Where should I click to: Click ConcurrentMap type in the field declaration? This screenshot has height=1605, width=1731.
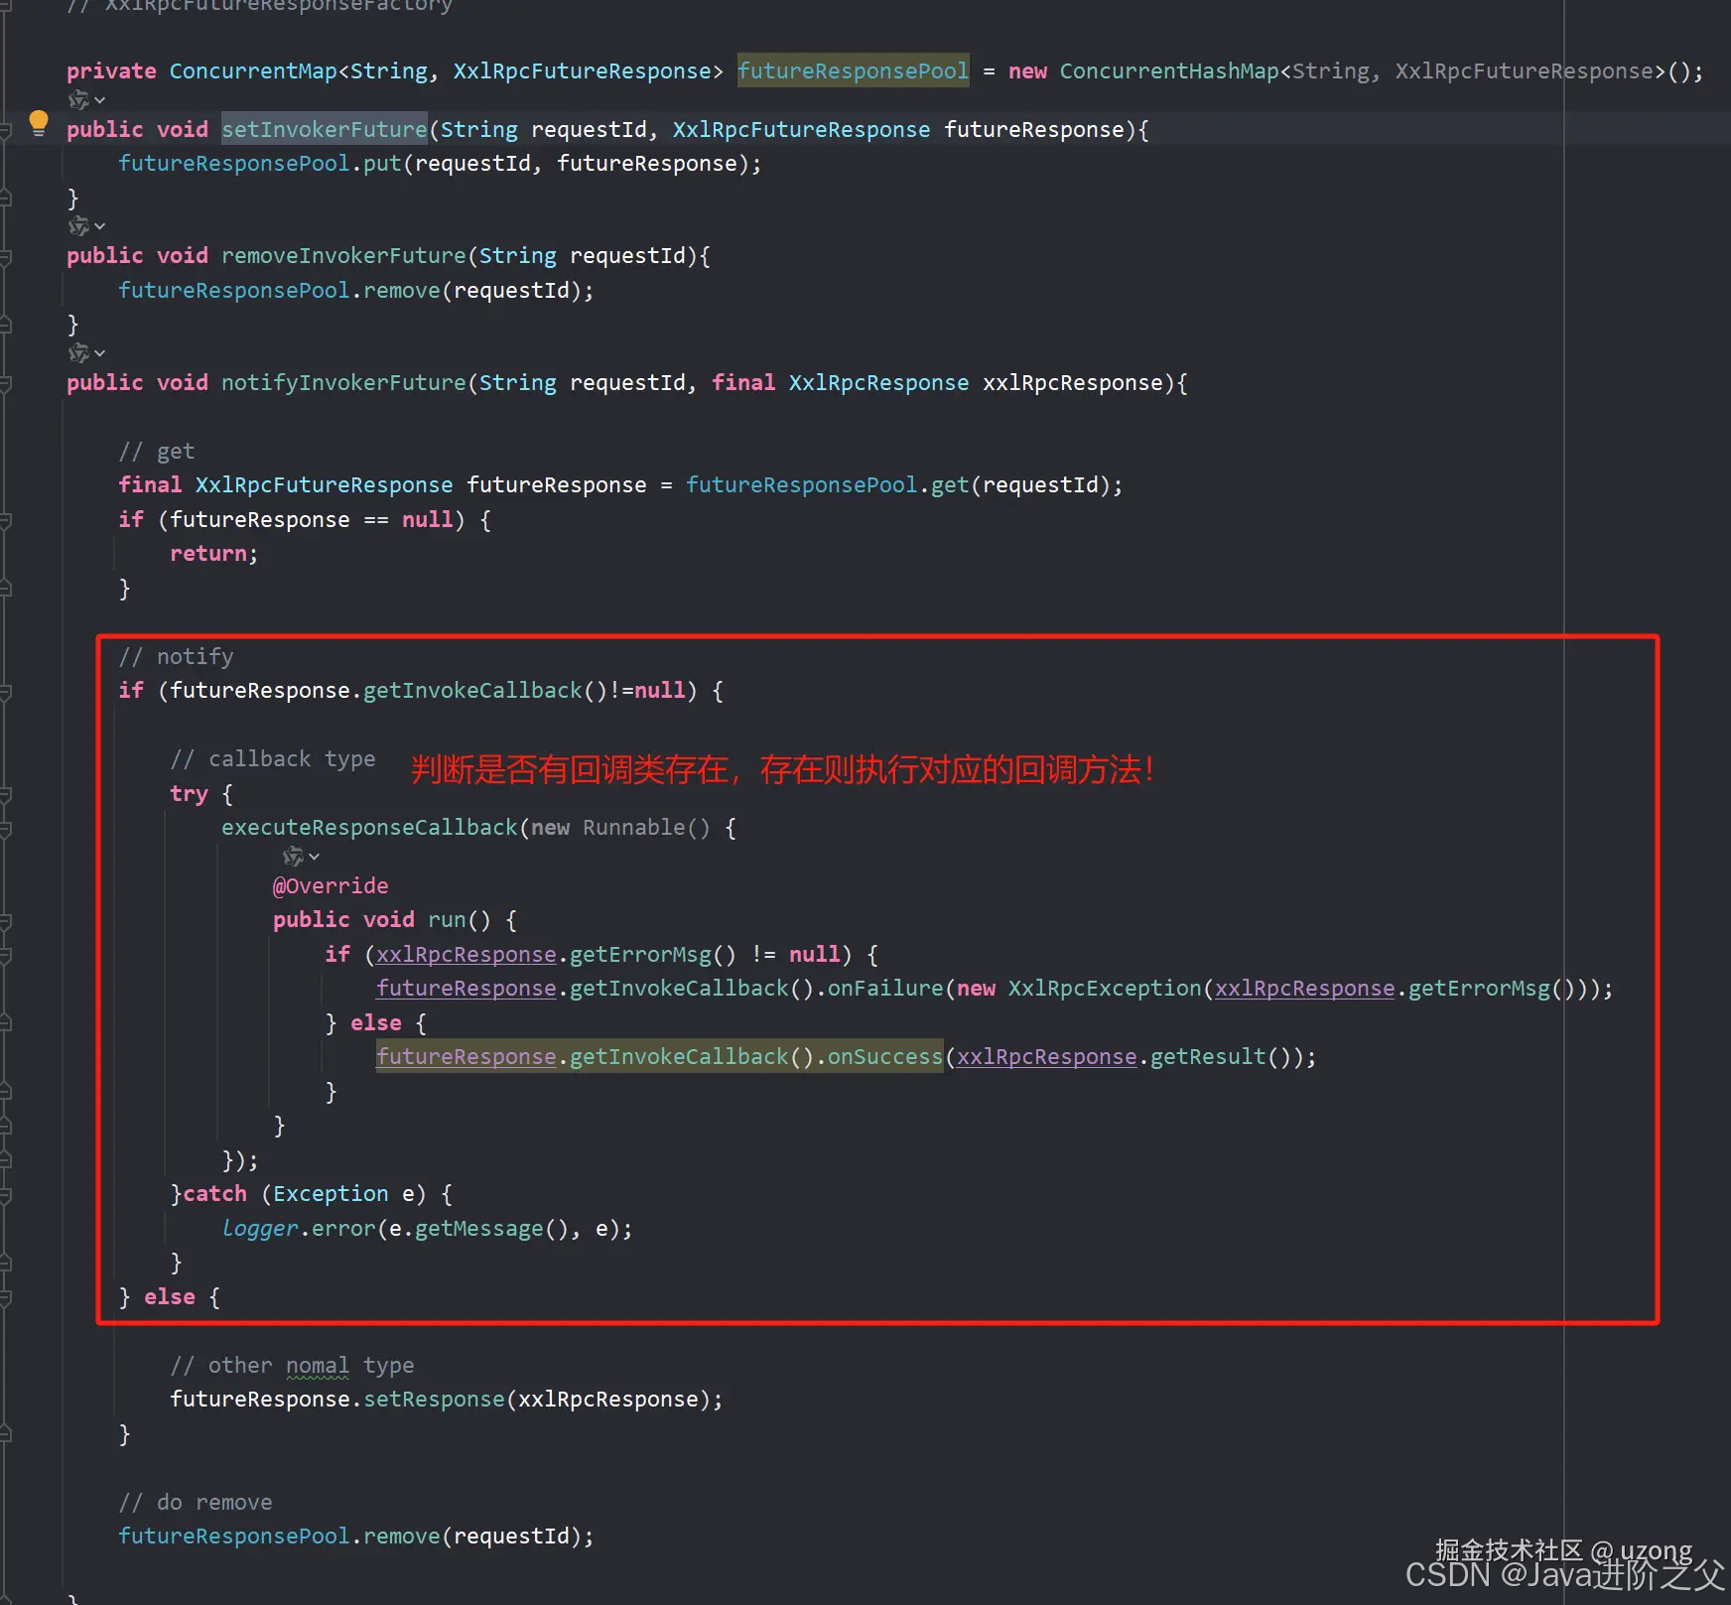pos(253,70)
